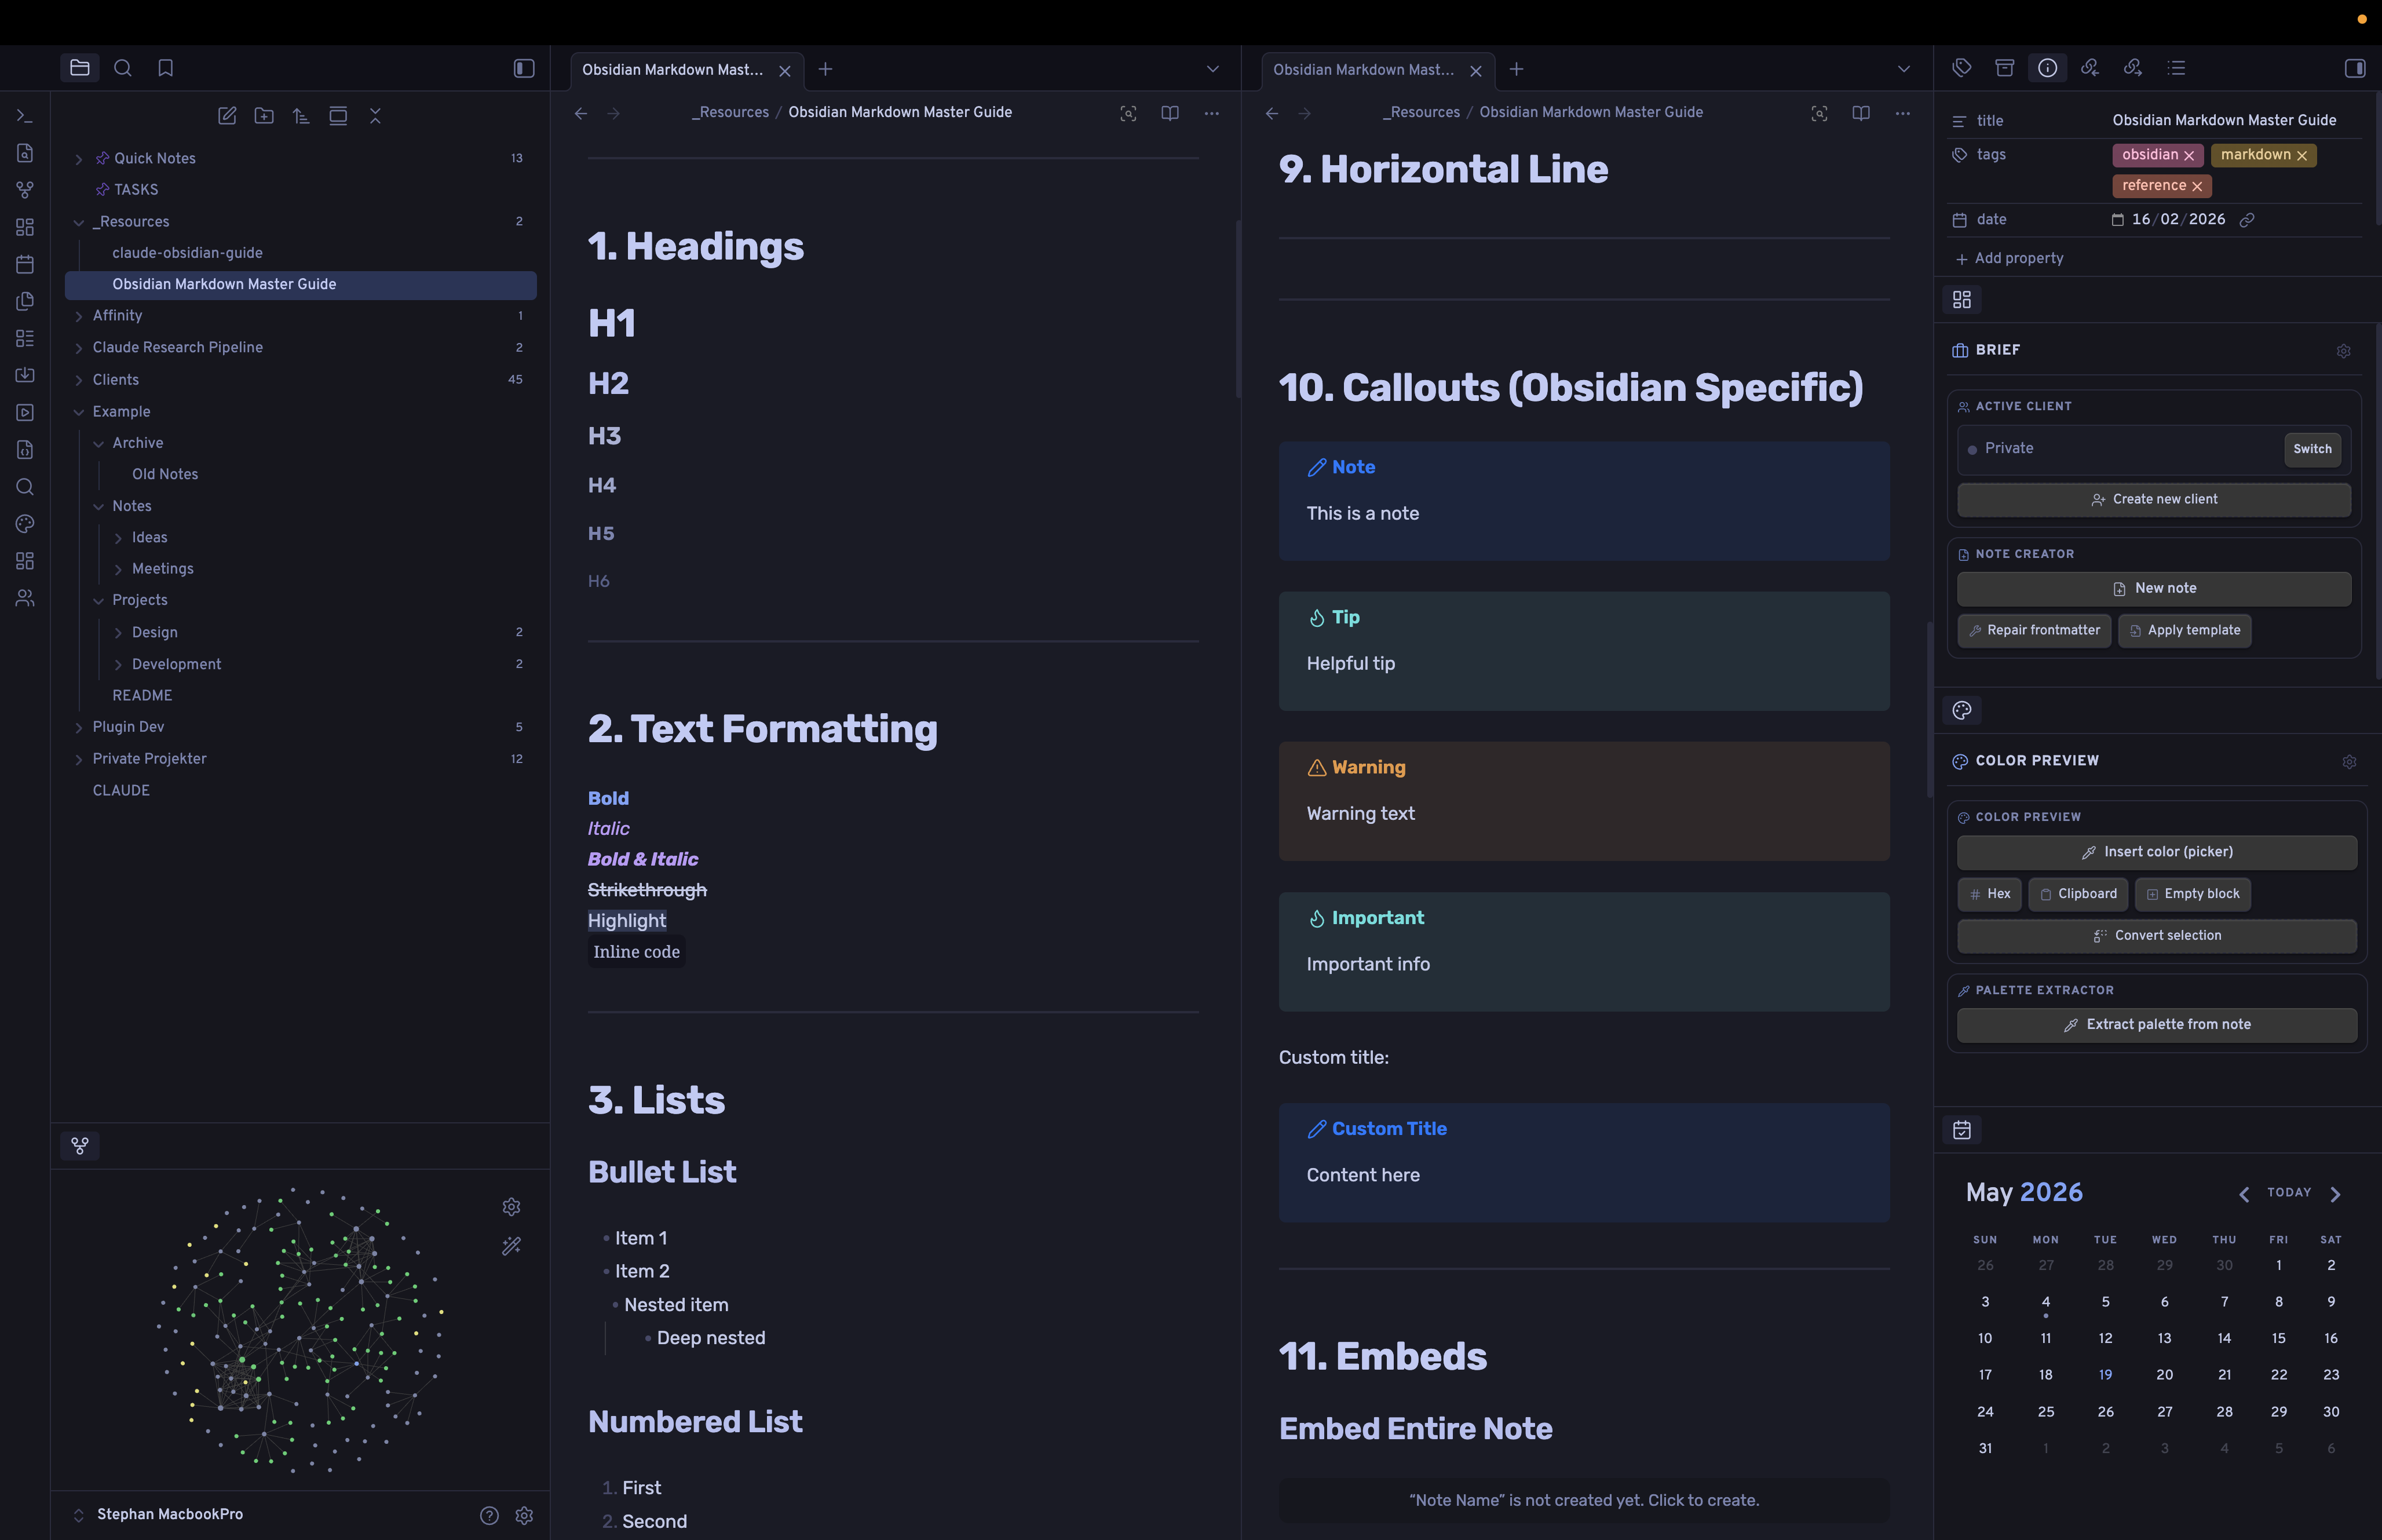
Task: Expand the Design folder
Action: click(118, 633)
